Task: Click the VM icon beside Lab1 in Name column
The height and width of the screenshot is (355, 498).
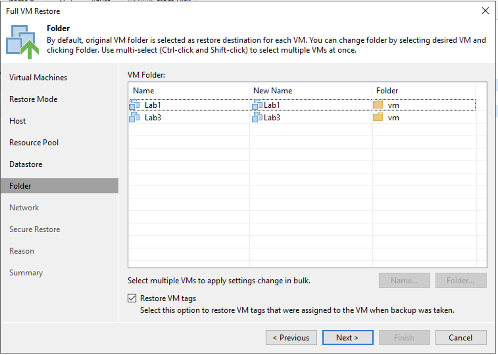Action: pyautogui.click(x=135, y=105)
